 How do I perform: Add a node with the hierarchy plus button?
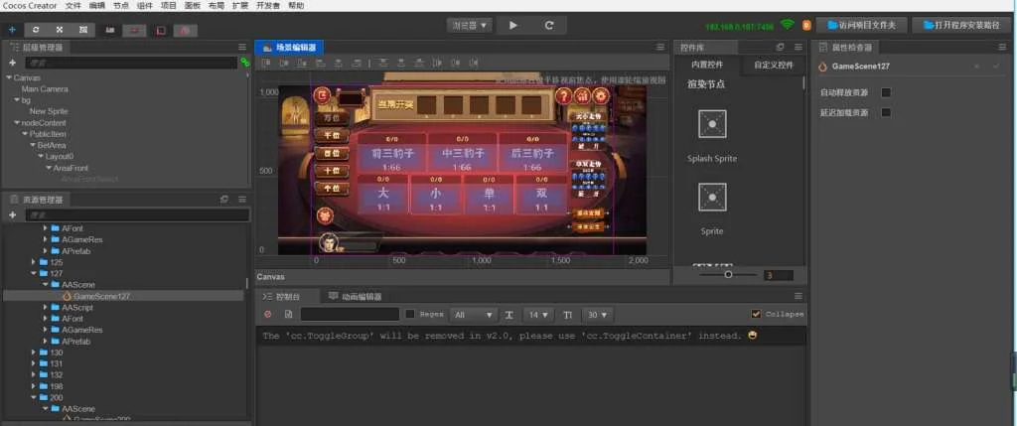[x=12, y=63]
